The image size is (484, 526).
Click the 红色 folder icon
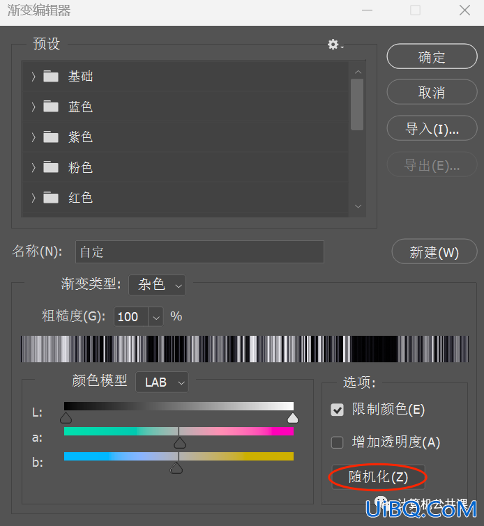(51, 198)
